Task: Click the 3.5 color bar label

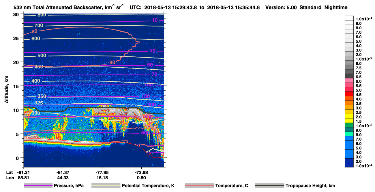Action: (359, 103)
